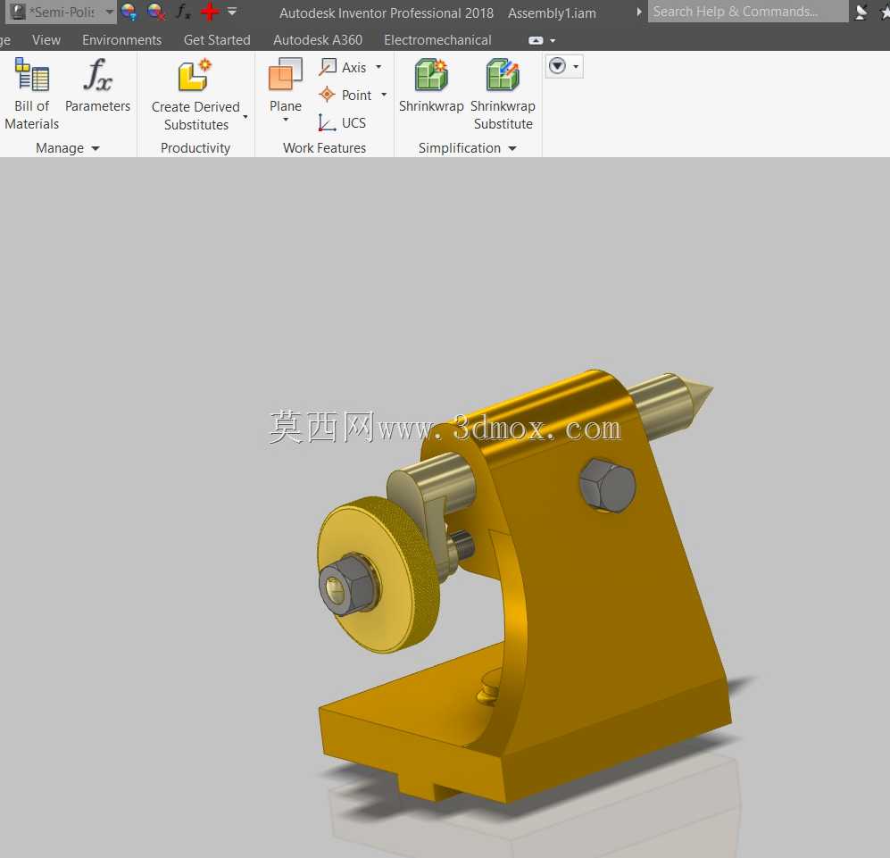Image resolution: width=890 pixels, height=858 pixels.
Task: Open the Autodesk A360 tab
Action: (317, 40)
